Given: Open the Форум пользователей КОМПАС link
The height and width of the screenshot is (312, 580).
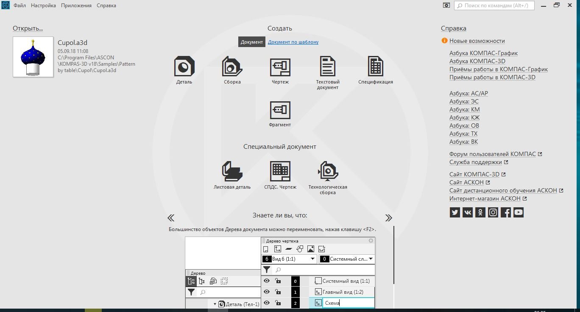Looking at the screenshot, I should tap(492, 154).
